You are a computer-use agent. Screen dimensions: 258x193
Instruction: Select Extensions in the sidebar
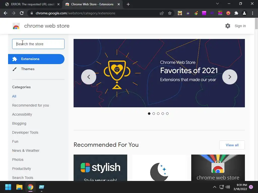pos(36,59)
